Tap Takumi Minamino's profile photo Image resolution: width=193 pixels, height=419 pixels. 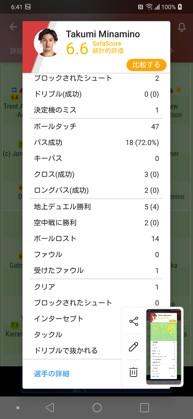[48, 42]
